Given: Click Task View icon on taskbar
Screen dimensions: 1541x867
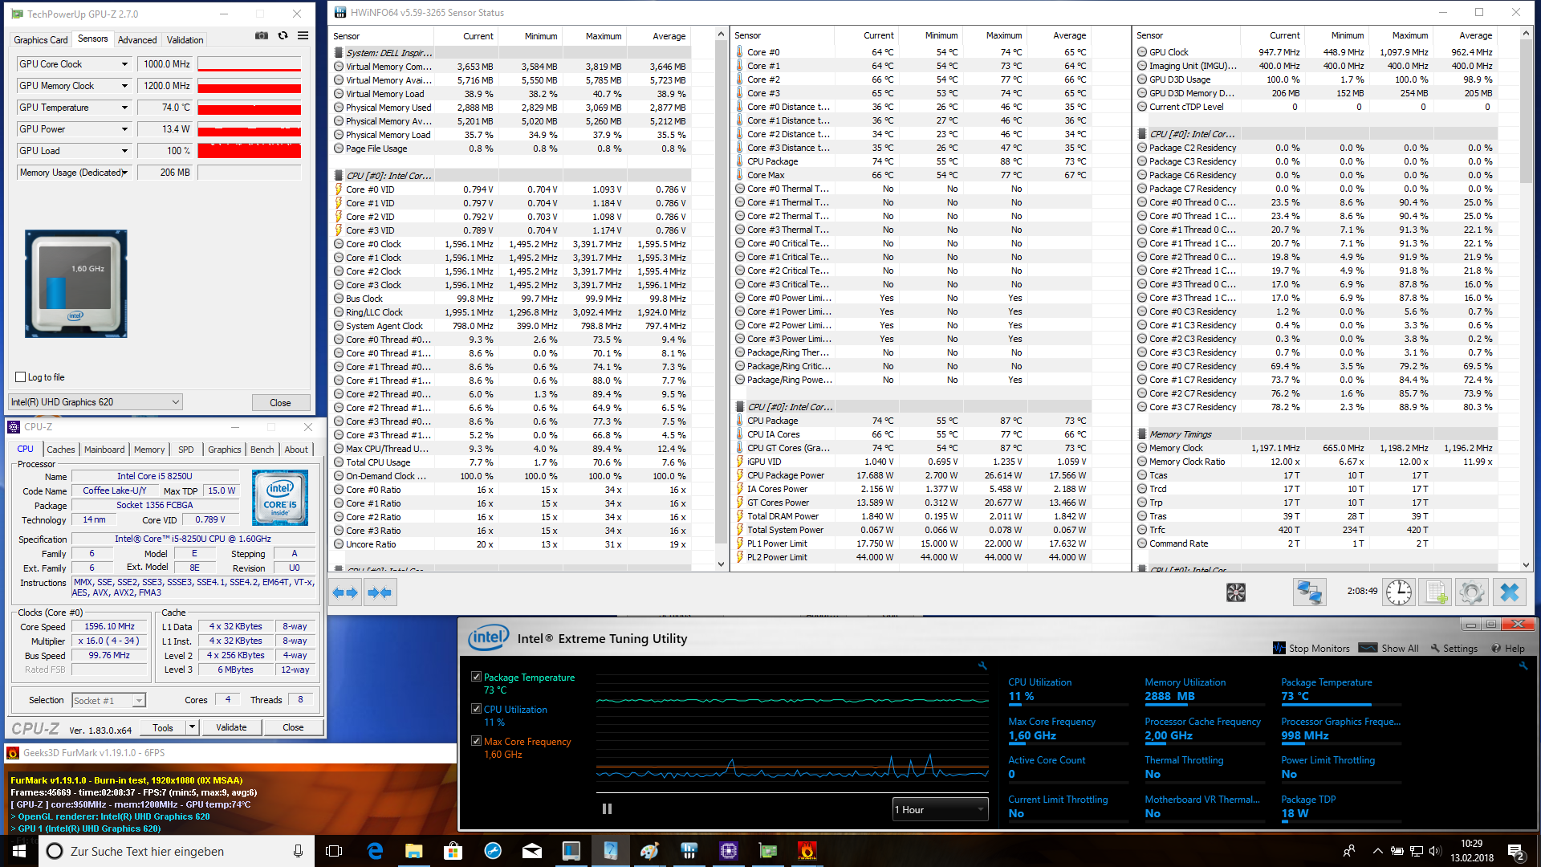Looking at the screenshot, I should pos(334,851).
